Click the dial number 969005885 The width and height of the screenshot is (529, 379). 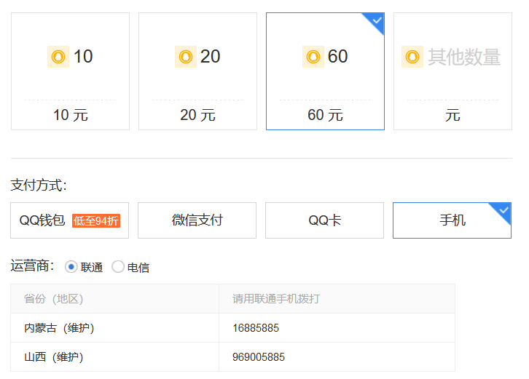[259, 357]
